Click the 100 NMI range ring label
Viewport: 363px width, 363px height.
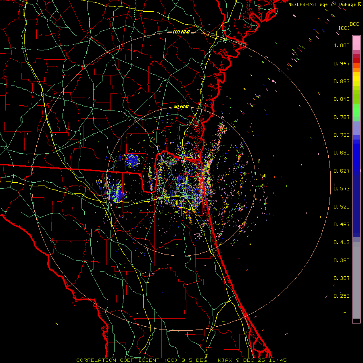181,32
